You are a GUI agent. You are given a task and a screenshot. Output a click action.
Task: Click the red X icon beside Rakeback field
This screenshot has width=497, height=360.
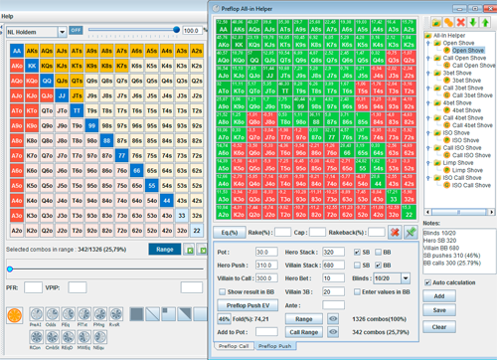coord(395,233)
